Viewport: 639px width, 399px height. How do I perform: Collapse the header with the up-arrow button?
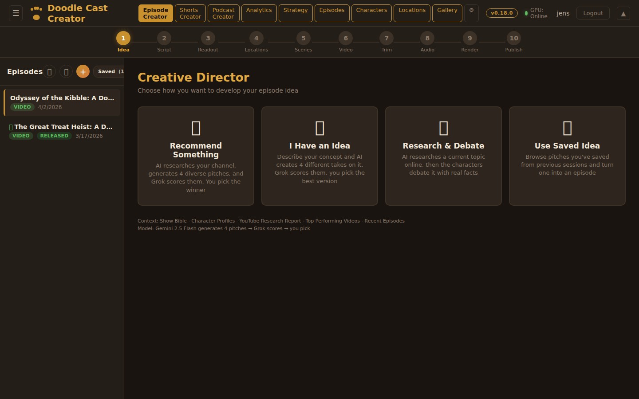coord(623,13)
